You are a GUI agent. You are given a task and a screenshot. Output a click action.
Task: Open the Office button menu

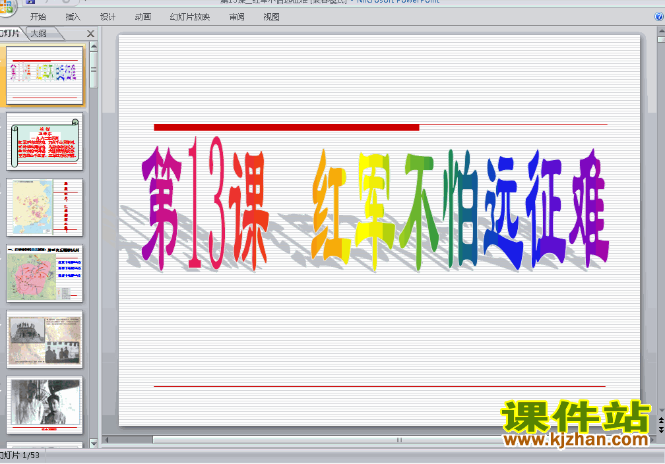tap(6, 8)
